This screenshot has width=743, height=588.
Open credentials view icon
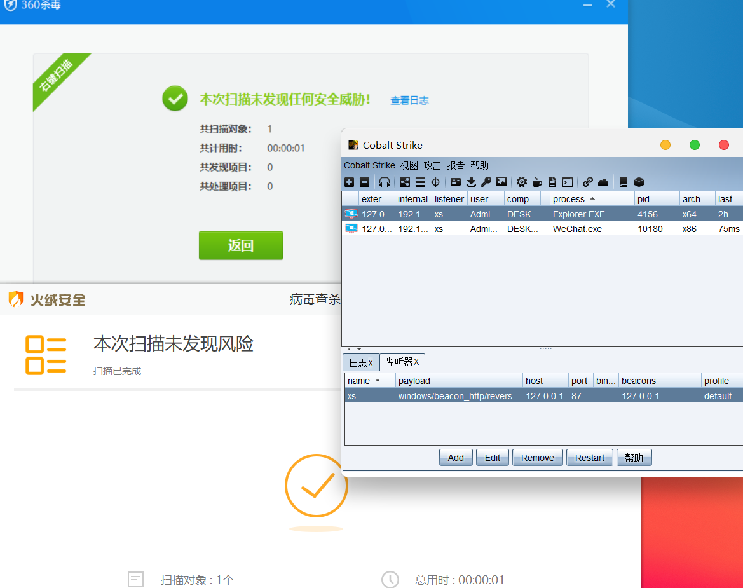point(456,182)
